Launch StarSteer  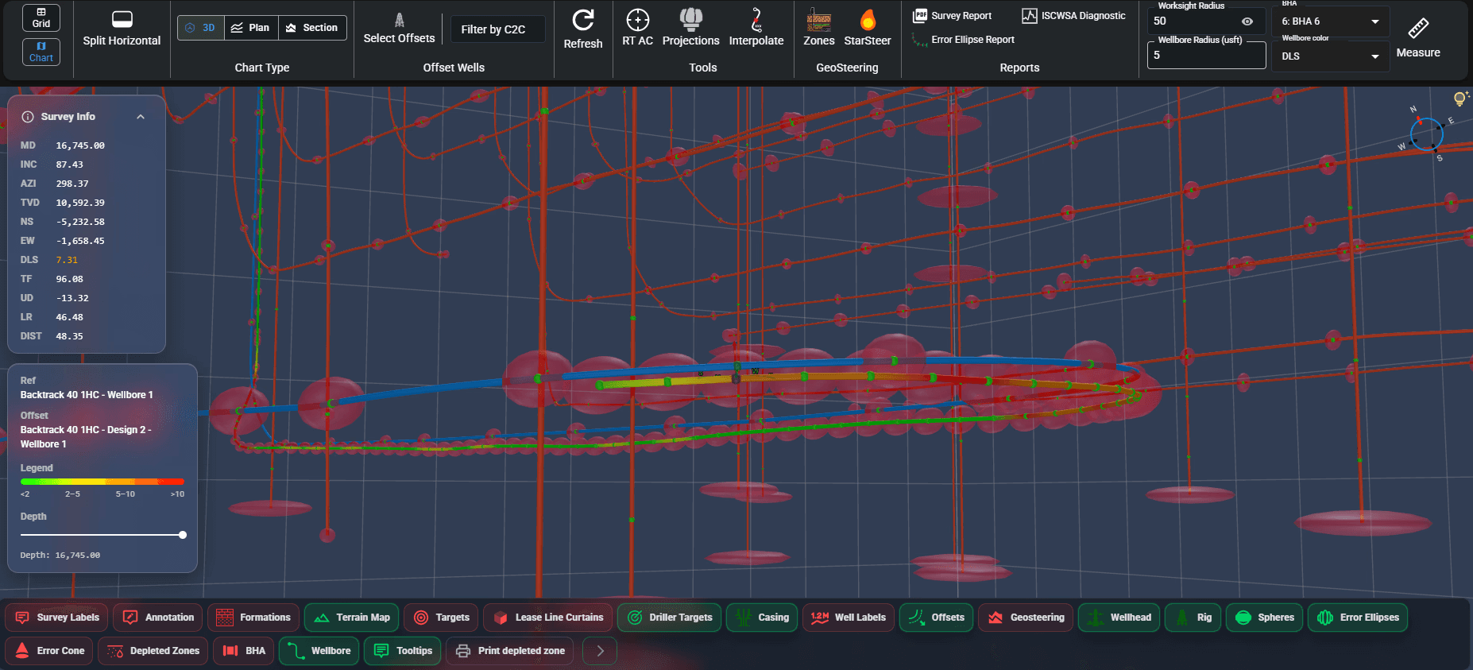867,29
